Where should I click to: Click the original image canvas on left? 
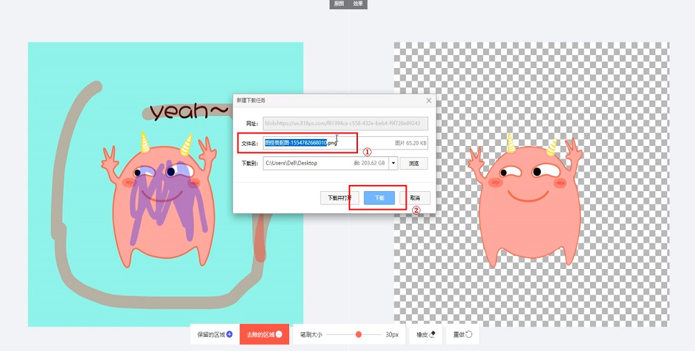[x=165, y=184]
